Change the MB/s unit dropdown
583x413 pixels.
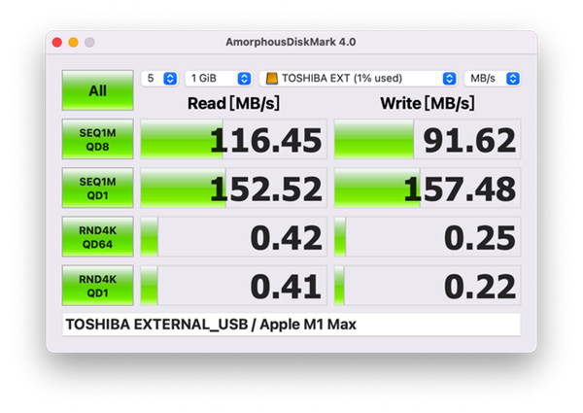492,79
